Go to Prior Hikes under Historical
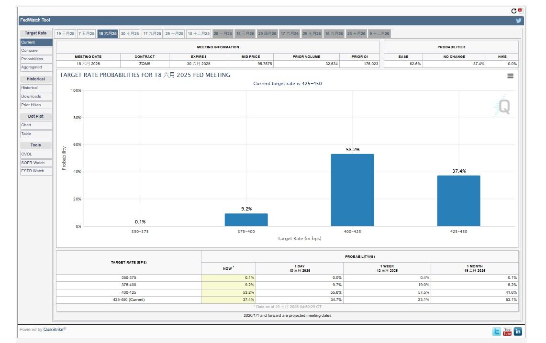 coord(36,105)
